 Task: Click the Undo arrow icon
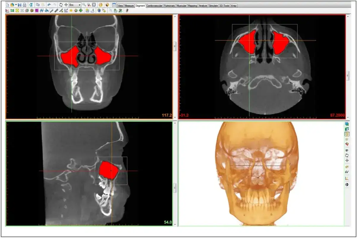(49, 5)
